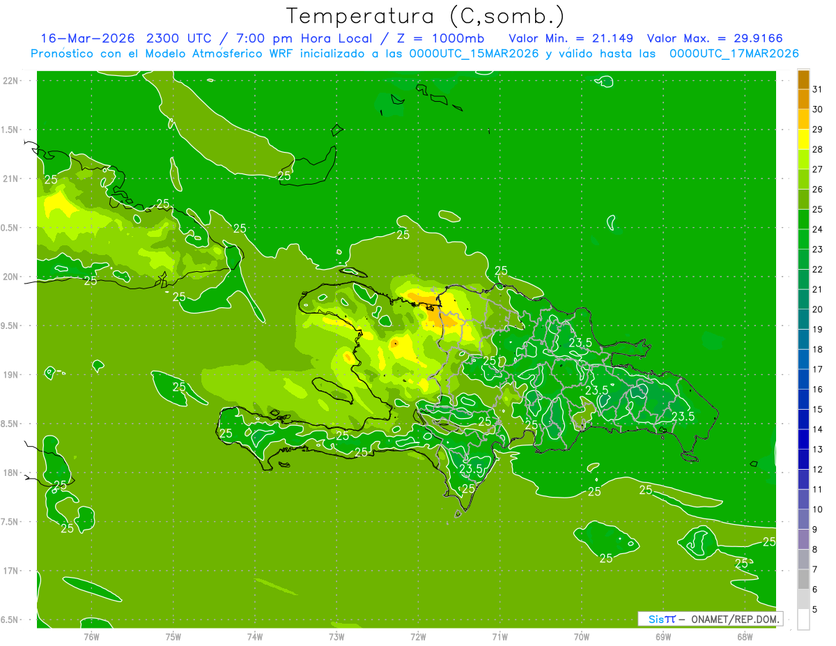
Task: Click the "74W" longitude label
Action: point(255,636)
